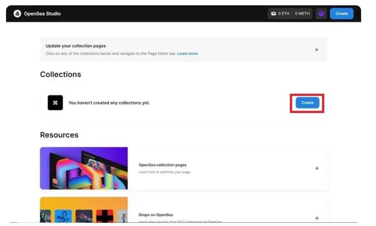Click the black collection placeholder icon
Image resolution: width=376 pixels, height=226 pixels.
point(55,103)
